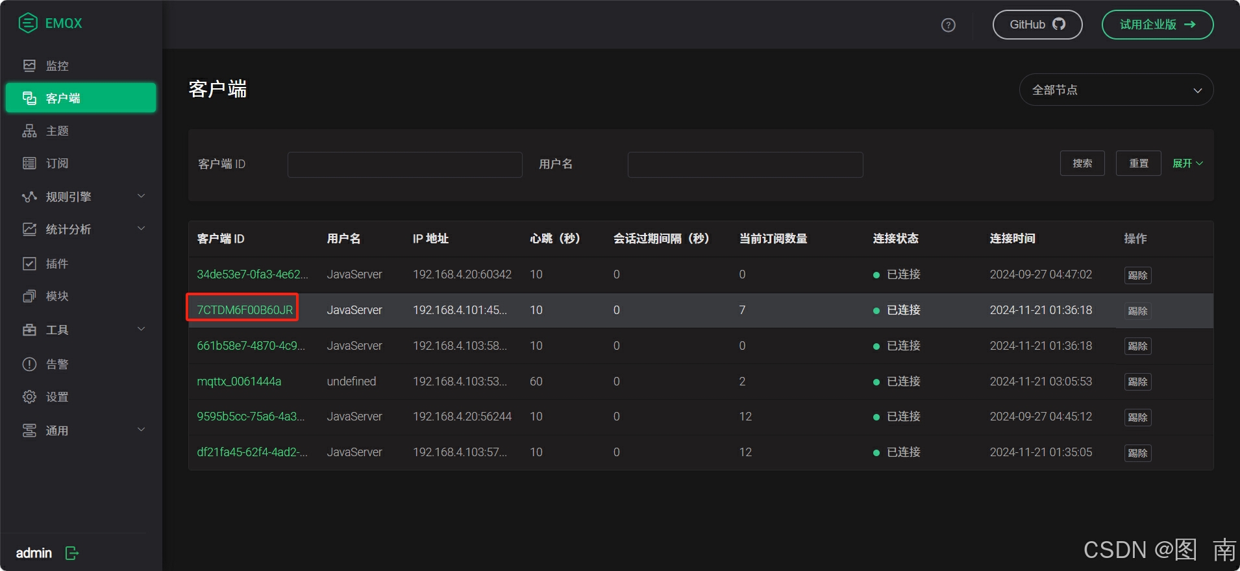Viewport: 1240px width, 571px height.
Task: Click the analytics (统计分析) icon
Action: click(x=29, y=229)
